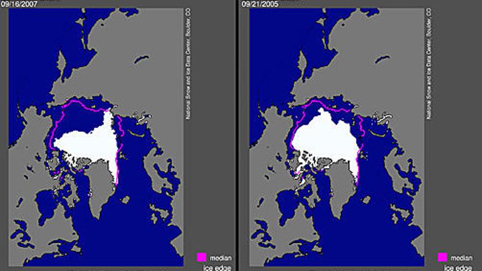Click the gray divider between the two maps

pos(241,135)
